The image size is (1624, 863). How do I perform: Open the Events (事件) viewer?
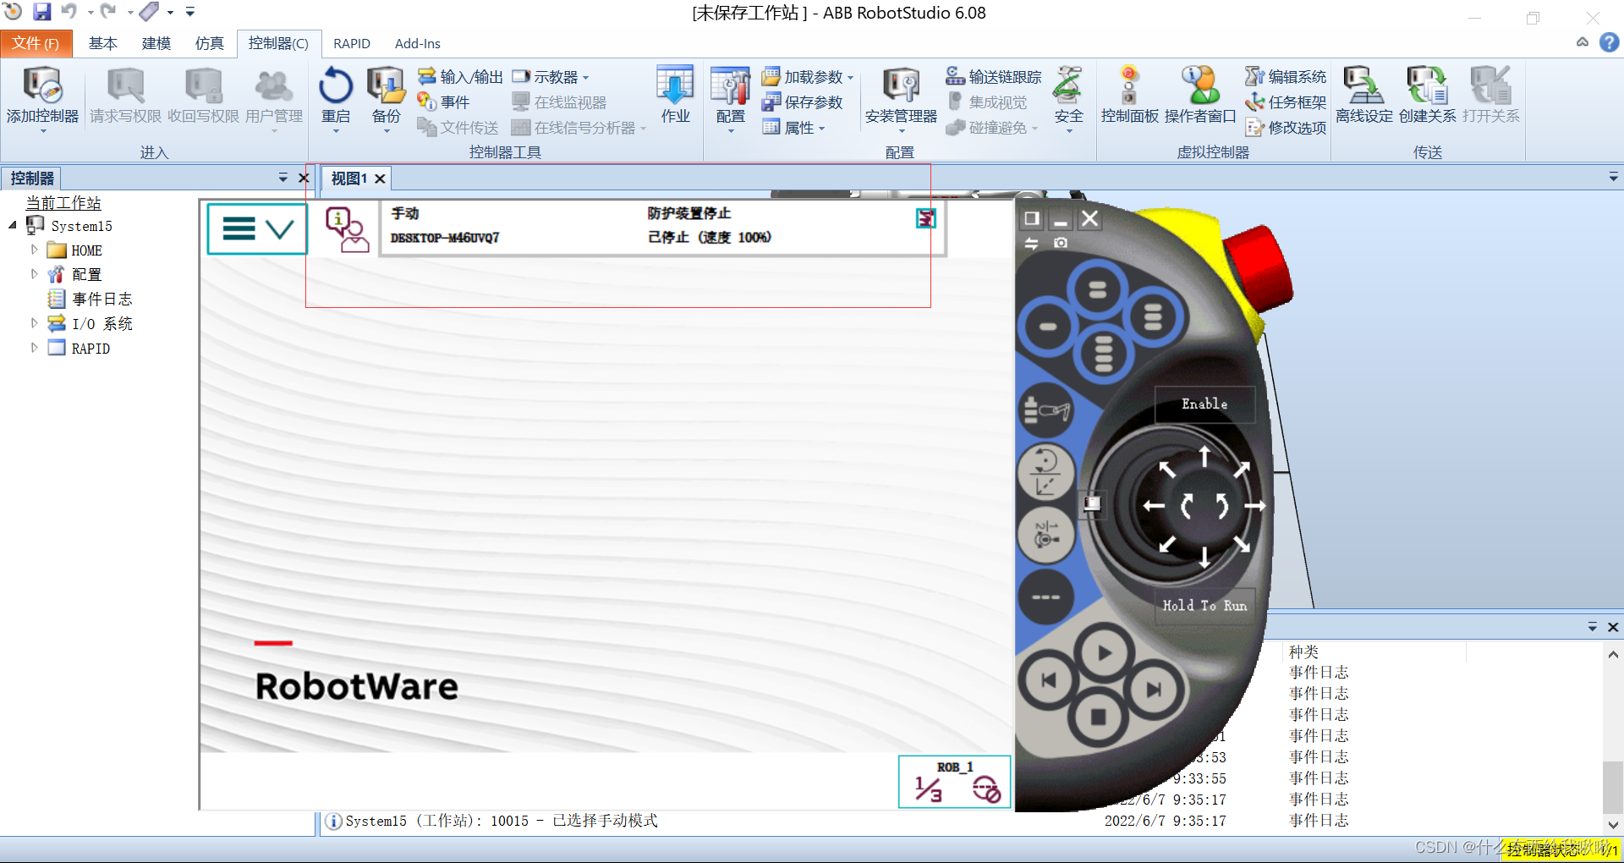444,102
